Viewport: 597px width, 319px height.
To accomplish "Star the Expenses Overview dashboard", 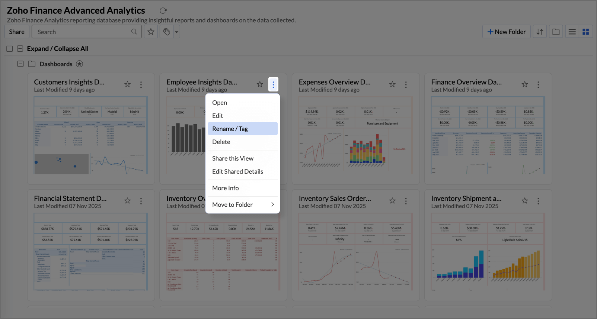I will point(392,84).
